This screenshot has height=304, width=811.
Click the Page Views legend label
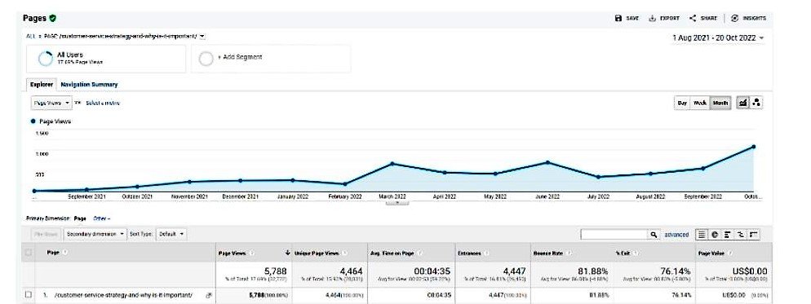coord(55,121)
